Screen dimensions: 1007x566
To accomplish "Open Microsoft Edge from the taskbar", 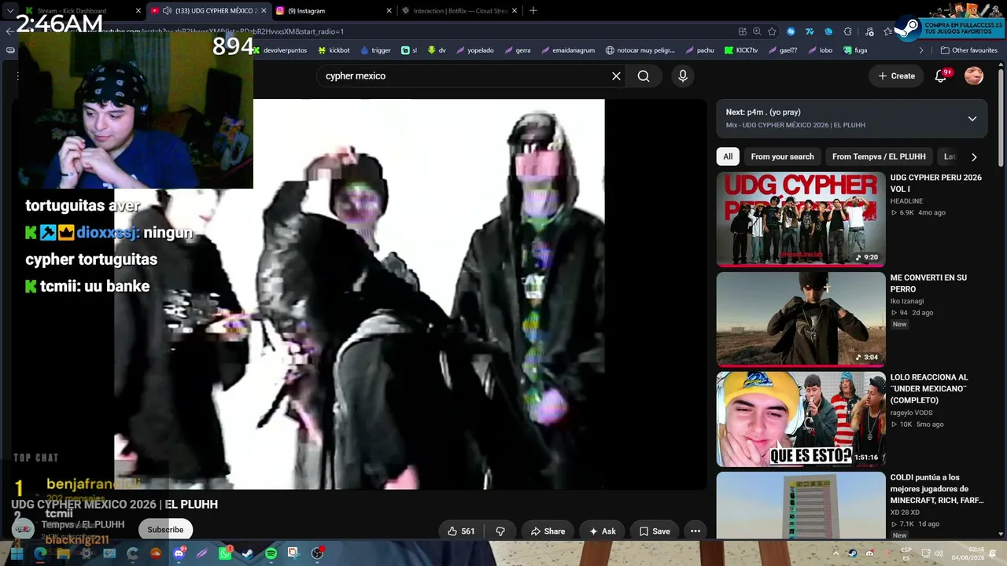I will pyautogui.click(x=40, y=553).
